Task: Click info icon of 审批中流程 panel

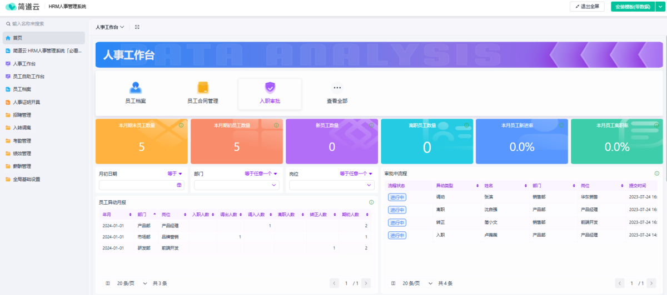Action: (657, 174)
